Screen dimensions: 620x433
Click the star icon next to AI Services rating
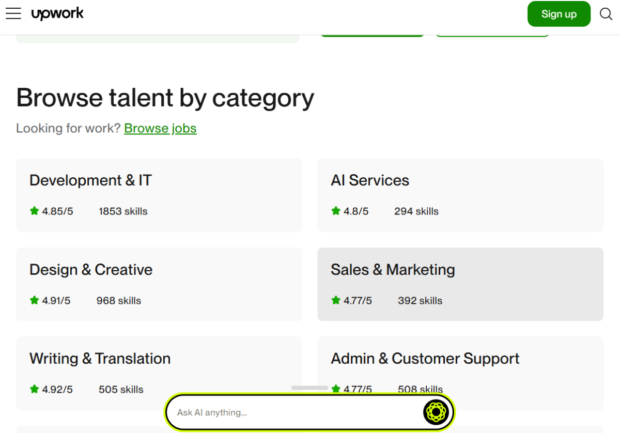tap(335, 211)
